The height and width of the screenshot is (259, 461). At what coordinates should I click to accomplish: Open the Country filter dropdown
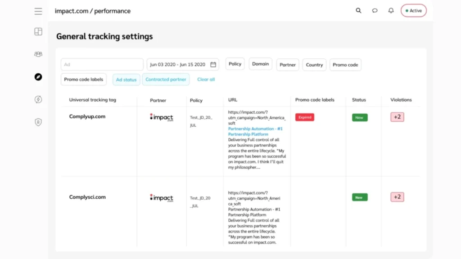coord(314,64)
